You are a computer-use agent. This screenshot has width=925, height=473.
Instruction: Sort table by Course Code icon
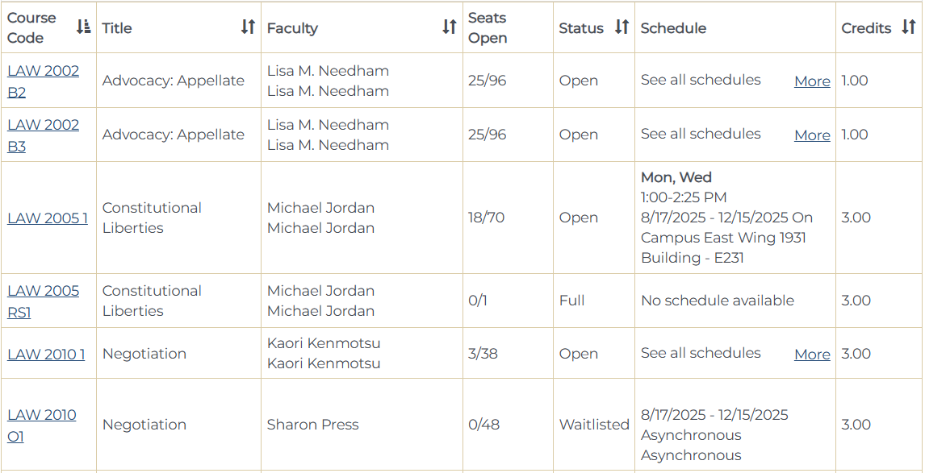[83, 27]
